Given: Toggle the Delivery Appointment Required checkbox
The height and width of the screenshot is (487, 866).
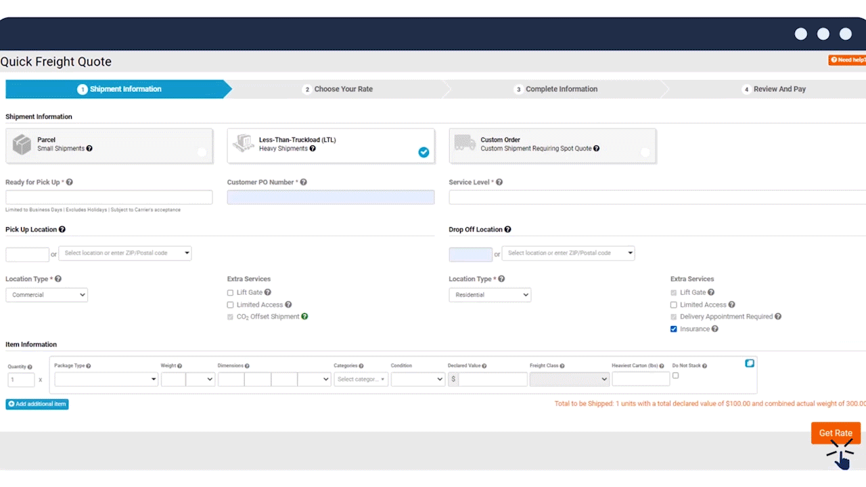Looking at the screenshot, I should (x=674, y=317).
